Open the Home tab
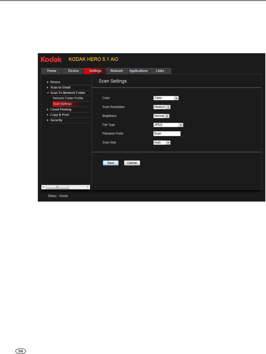266x354 pixels. (52, 71)
